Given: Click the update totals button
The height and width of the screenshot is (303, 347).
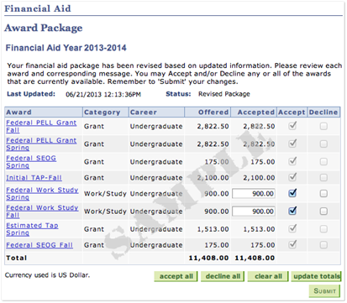Looking at the screenshot, I should coord(316,276).
